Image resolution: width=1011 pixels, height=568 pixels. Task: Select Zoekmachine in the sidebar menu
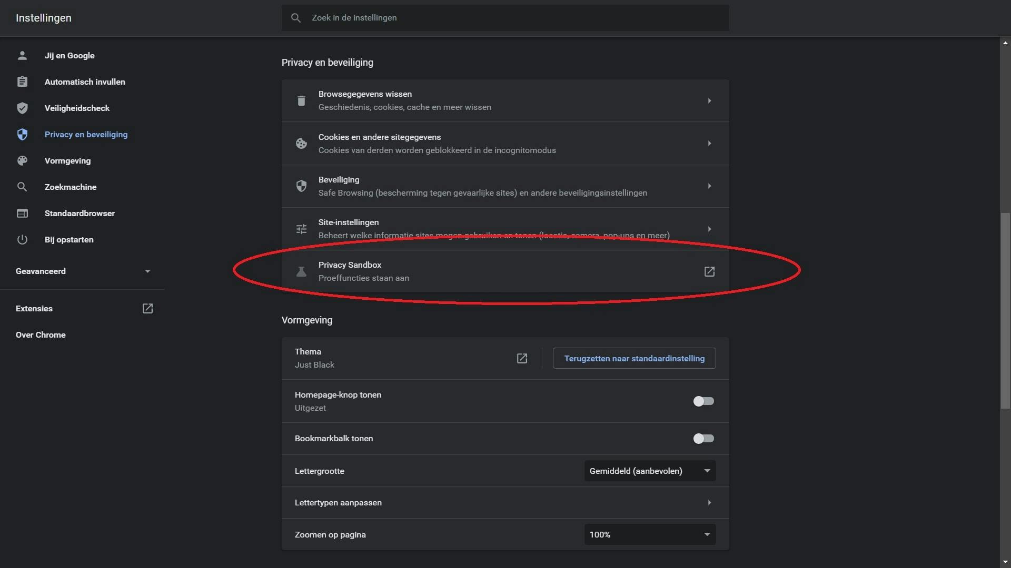[x=70, y=187]
